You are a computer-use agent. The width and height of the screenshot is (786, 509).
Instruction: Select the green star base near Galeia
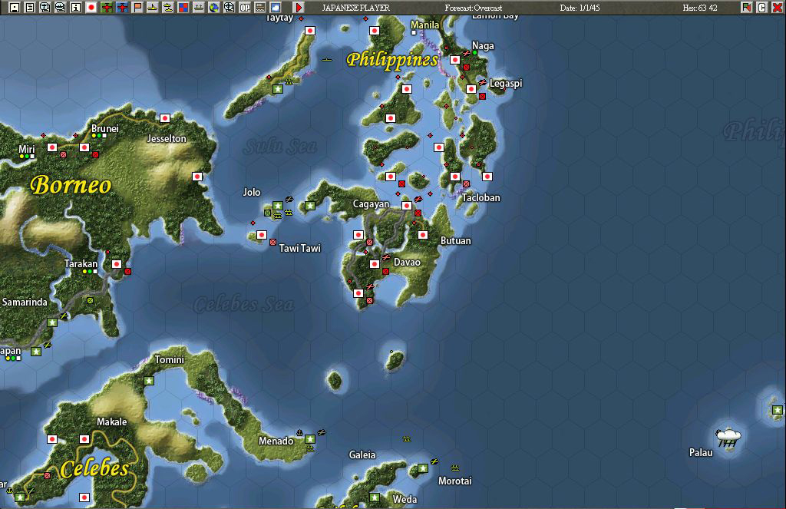423,468
